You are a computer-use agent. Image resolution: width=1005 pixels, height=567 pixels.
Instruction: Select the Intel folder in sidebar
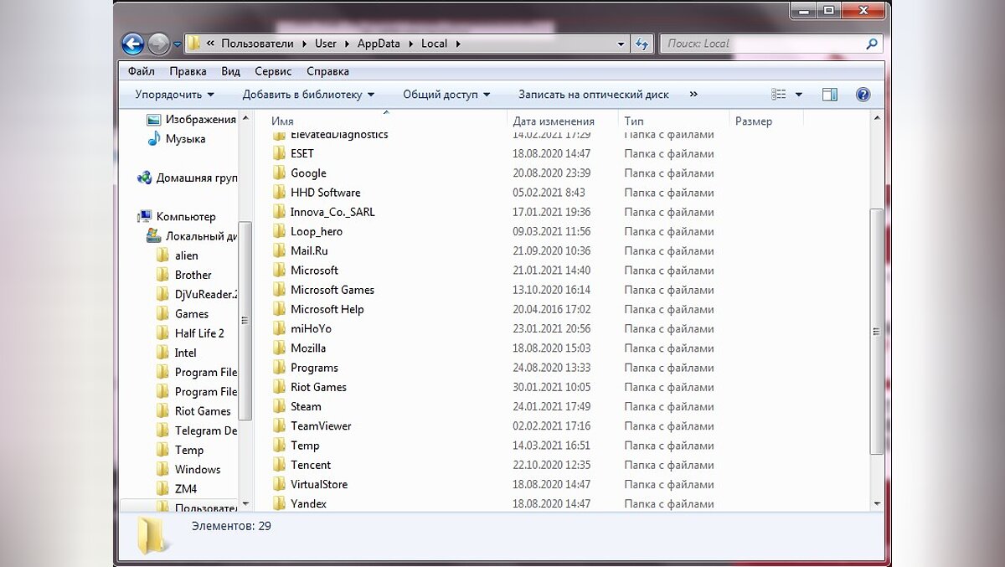pos(185,353)
